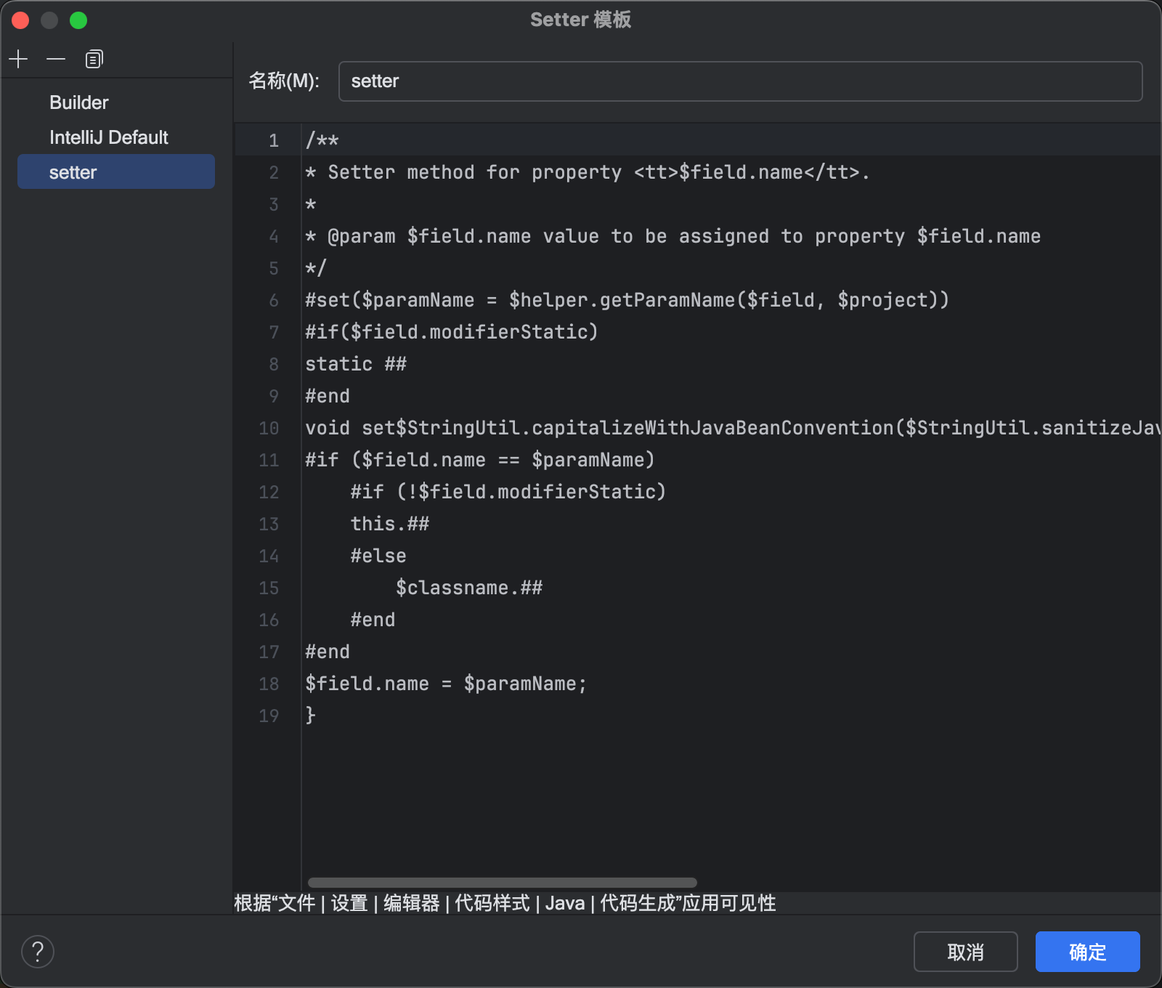Click the $field.name = $paramName; line

point(445,683)
